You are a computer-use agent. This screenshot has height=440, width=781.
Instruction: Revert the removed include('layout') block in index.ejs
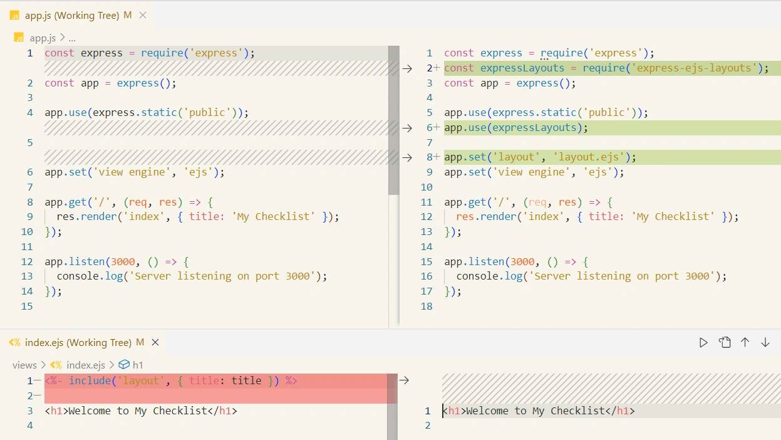[x=404, y=380]
